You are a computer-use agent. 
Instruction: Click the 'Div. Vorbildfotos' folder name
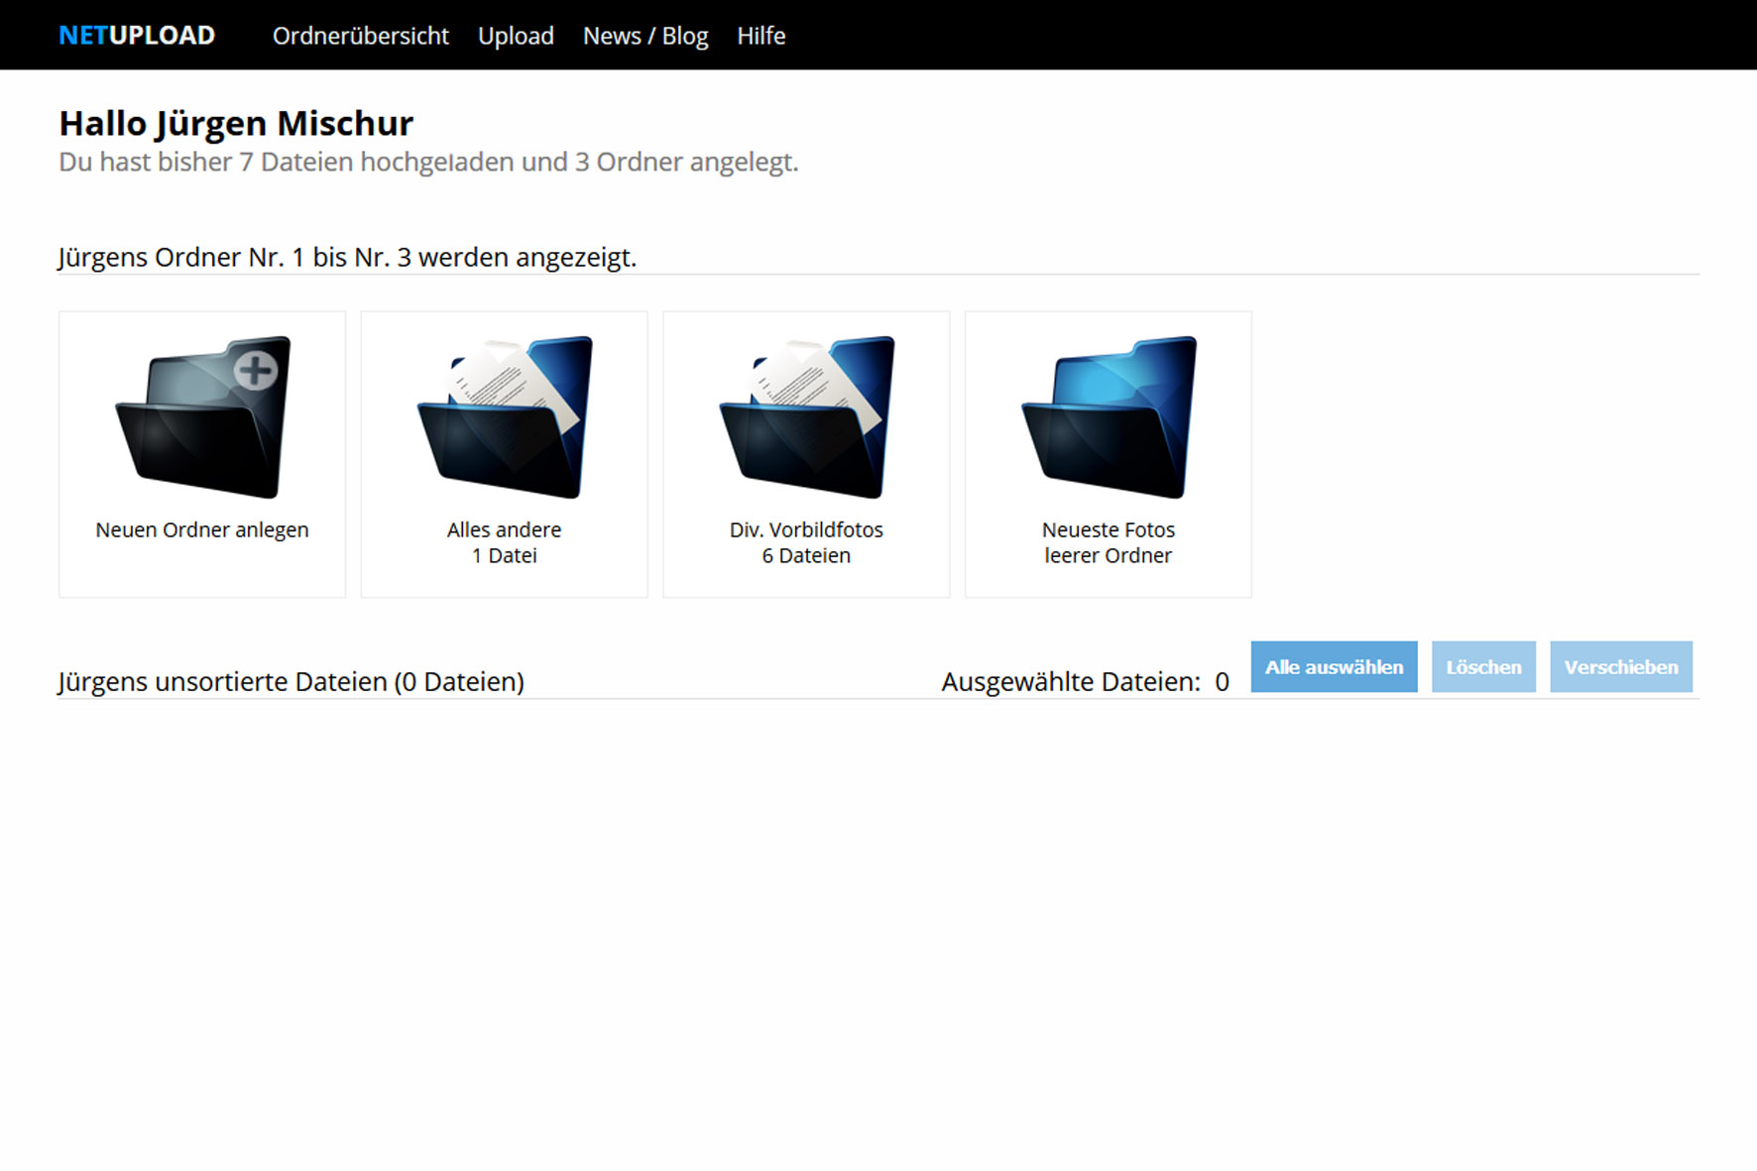(806, 530)
